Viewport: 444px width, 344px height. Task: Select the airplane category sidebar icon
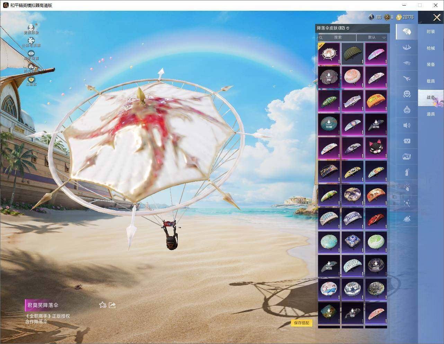[407, 79]
